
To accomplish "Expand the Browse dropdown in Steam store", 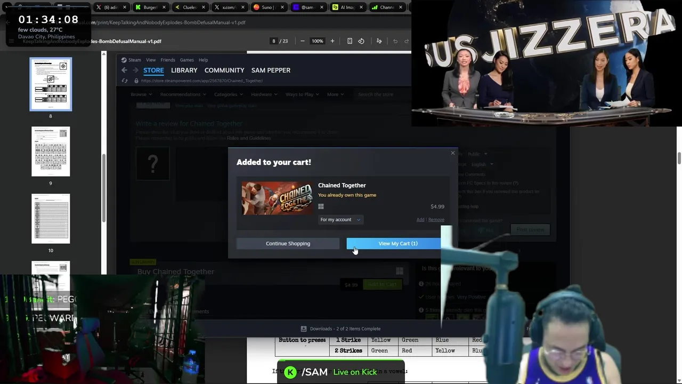I will pyautogui.click(x=141, y=94).
